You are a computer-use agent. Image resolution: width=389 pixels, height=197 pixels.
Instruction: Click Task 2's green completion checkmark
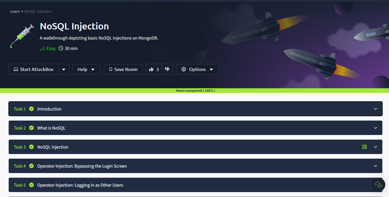(x=32, y=128)
